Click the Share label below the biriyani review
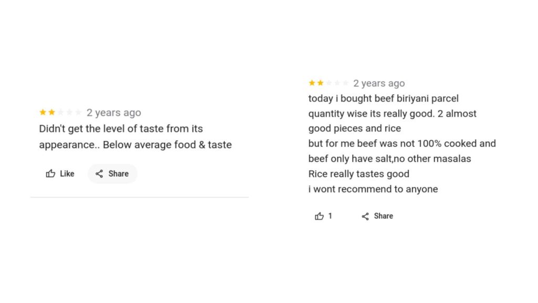 click(x=383, y=216)
